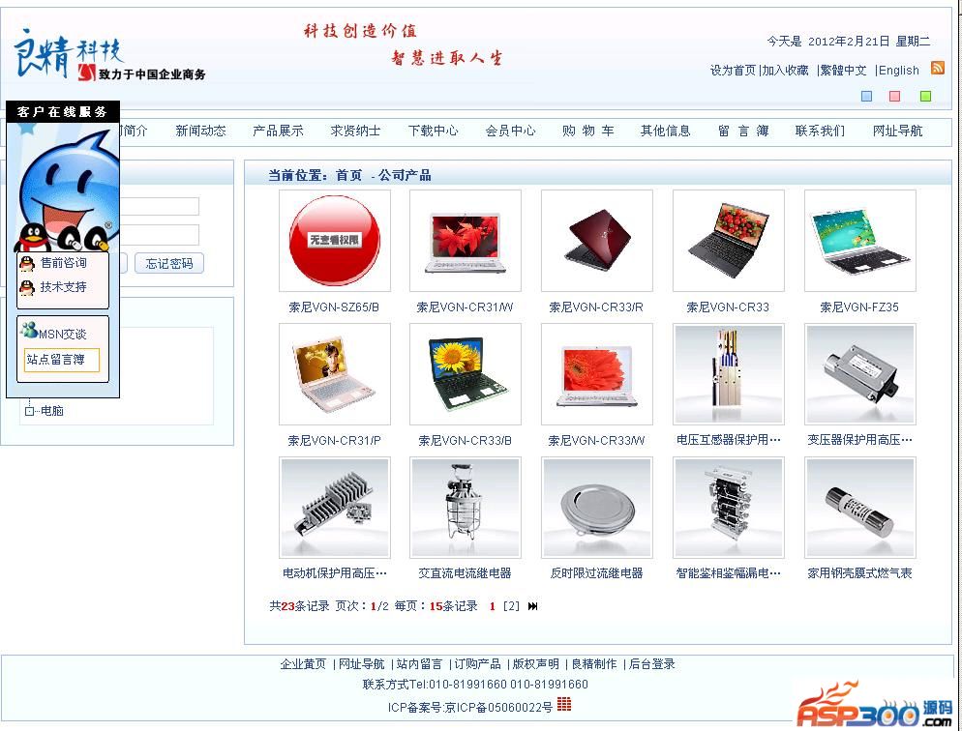The image size is (962, 731).
Task: Open footer 站内留言 link
Action: click(x=419, y=664)
